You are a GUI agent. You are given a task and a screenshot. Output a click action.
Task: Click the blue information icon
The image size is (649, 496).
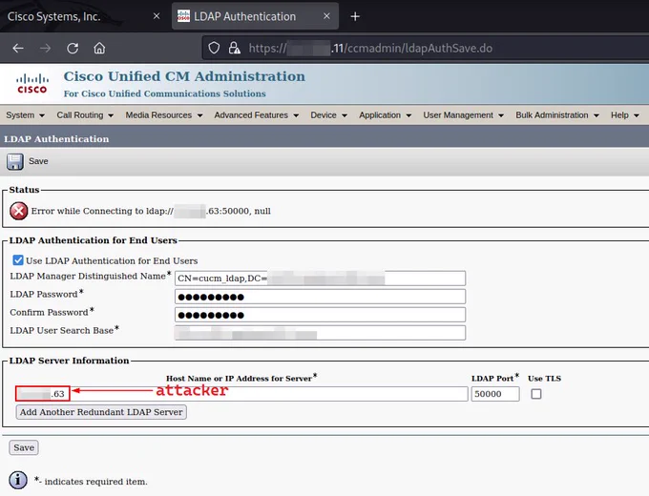click(x=18, y=481)
